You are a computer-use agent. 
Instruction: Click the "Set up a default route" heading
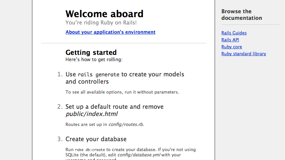114,106
